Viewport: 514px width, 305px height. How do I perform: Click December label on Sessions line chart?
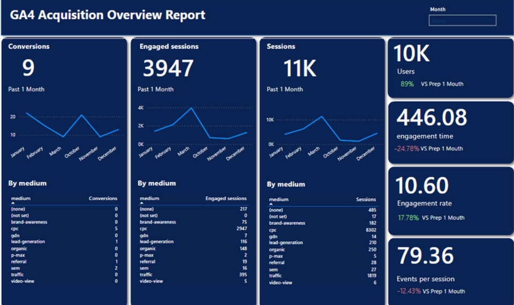coord(366,154)
